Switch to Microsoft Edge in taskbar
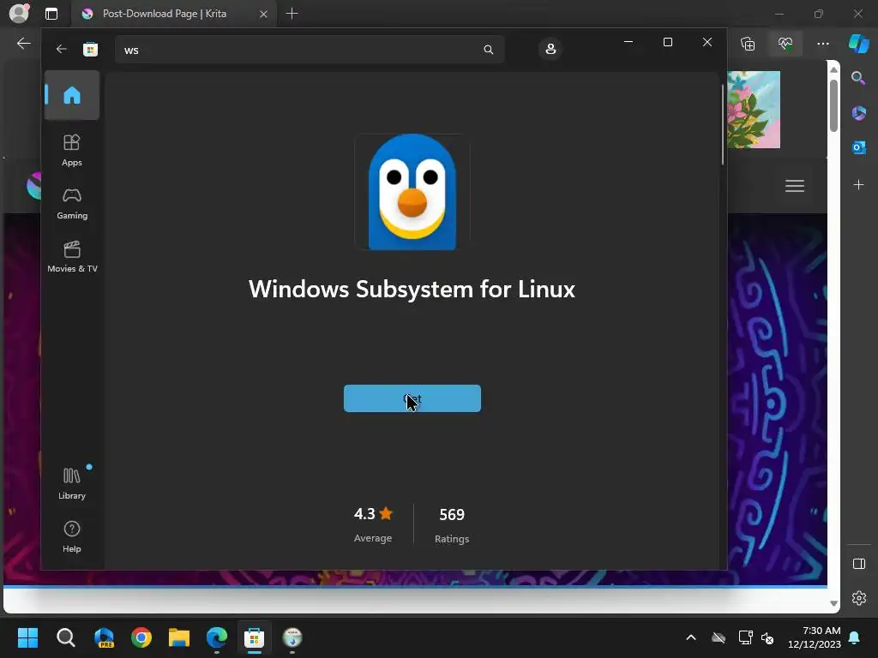This screenshot has width=878, height=658. click(x=217, y=637)
